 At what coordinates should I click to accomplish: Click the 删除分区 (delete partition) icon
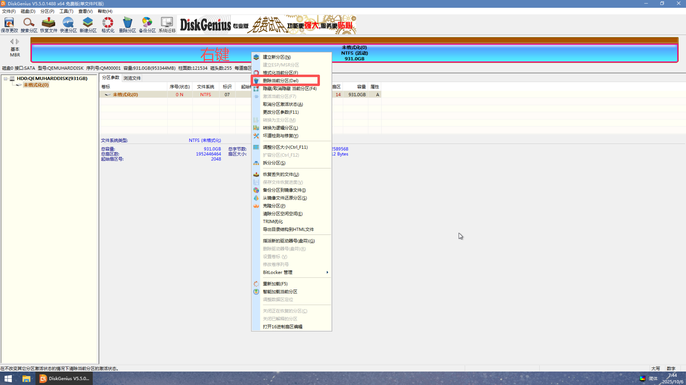127,24
